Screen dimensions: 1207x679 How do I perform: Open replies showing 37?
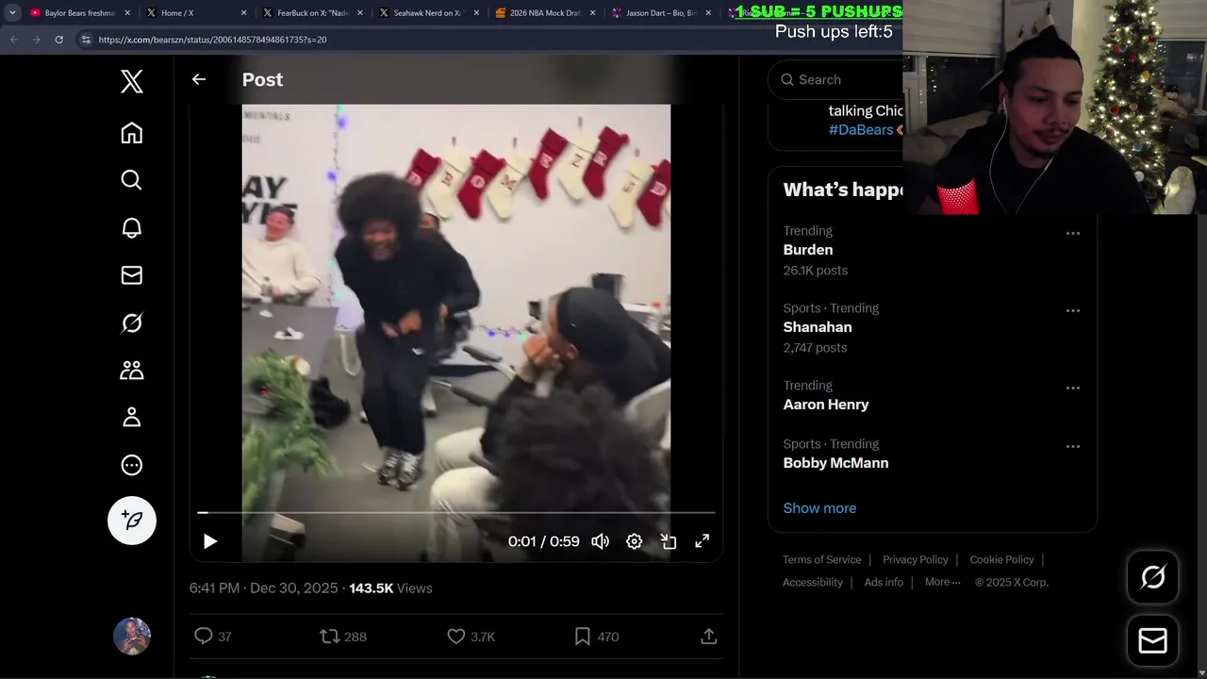click(212, 637)
